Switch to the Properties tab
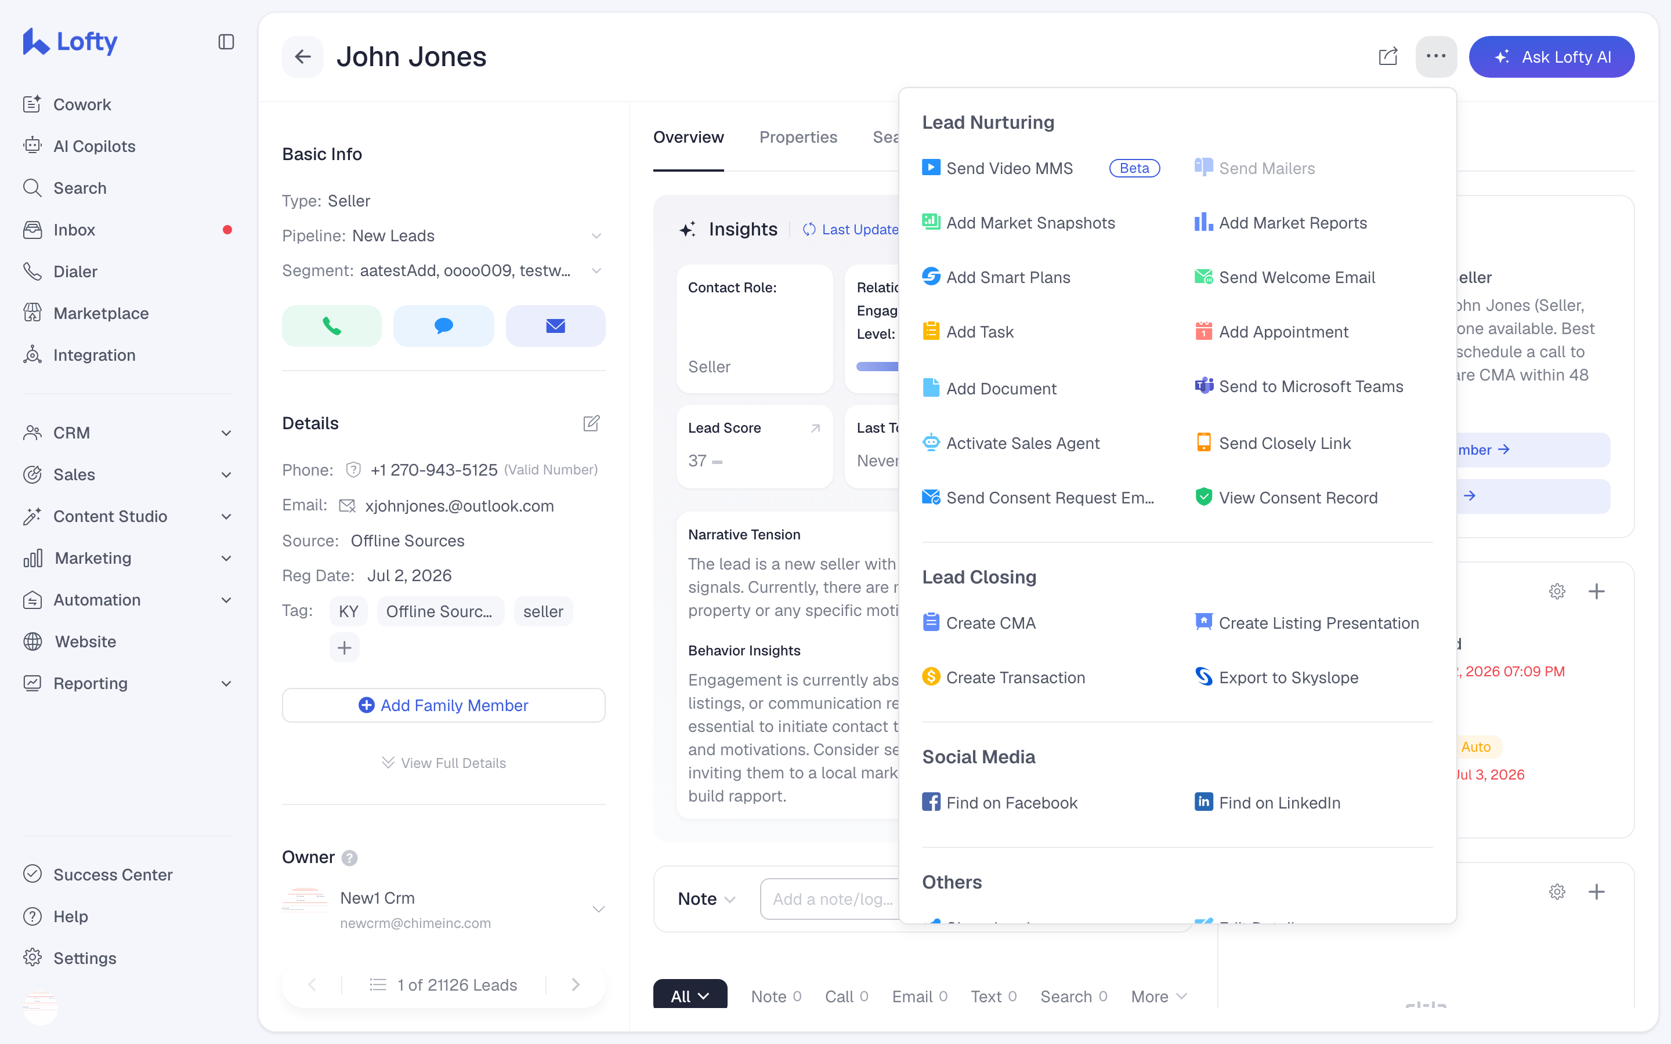 [x=798, y=137]
